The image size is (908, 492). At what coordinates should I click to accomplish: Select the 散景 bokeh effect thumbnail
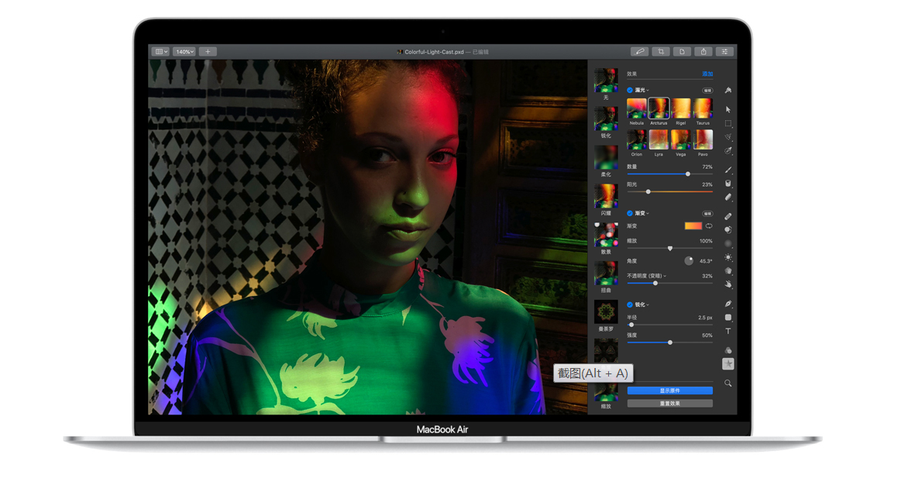(x=606, y=235)
